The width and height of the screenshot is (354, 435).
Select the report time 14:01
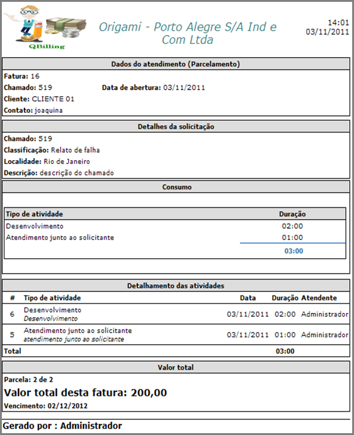click(338, 23)
